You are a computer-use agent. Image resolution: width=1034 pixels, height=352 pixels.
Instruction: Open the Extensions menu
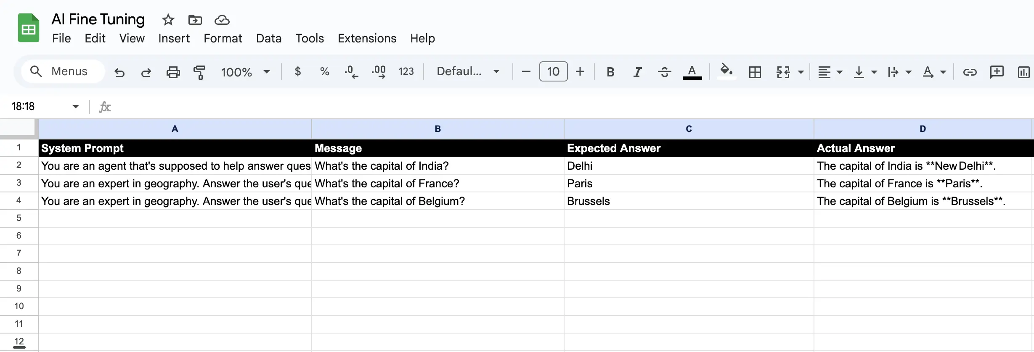pos(367,38)
